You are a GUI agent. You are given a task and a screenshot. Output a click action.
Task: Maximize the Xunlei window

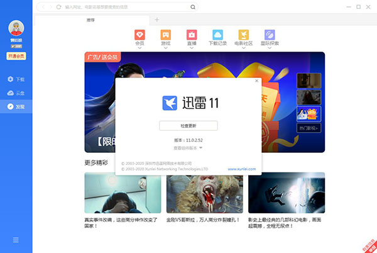pos(359,7)
